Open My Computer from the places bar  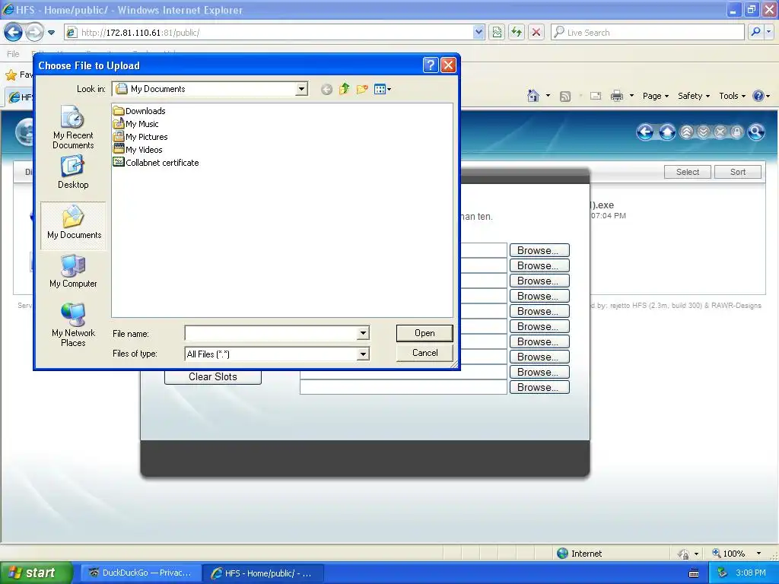[x=73, y=271]
